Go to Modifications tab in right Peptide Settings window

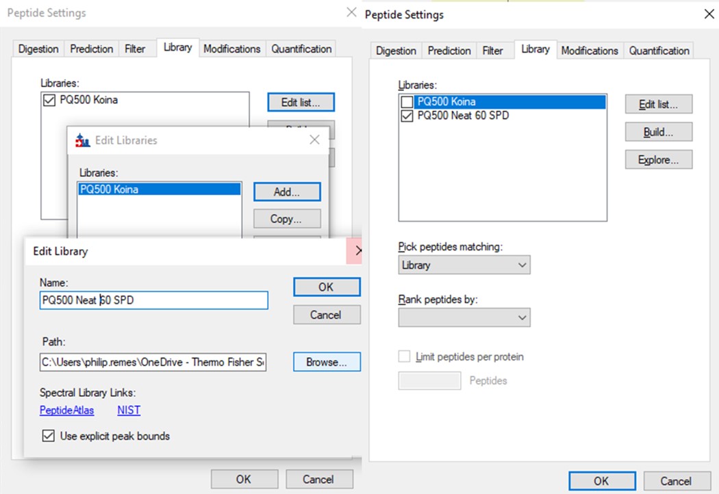(590, 51)
